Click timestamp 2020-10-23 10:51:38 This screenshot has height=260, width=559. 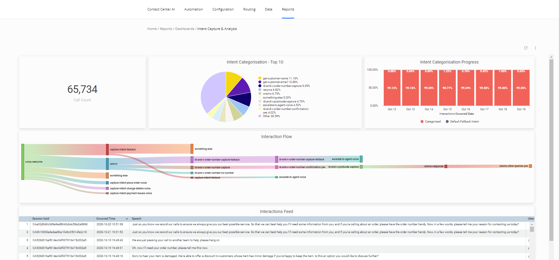(110, 224)
